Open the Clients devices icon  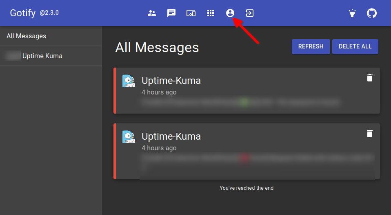click(191, 13)
